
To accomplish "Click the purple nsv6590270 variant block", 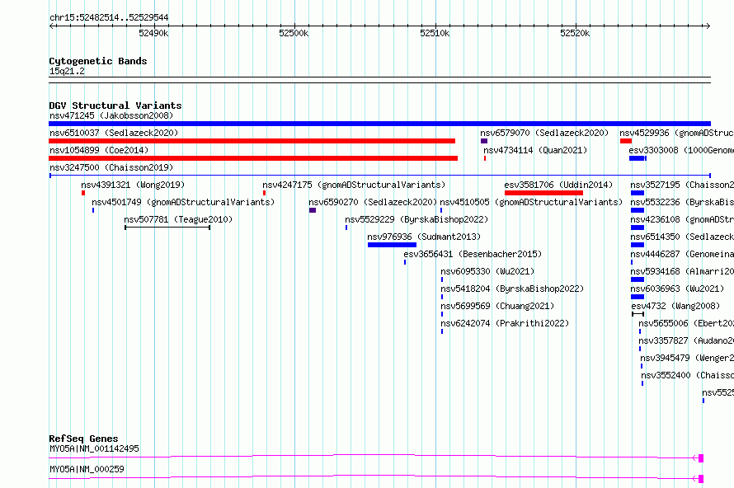I will pos(313,210).
